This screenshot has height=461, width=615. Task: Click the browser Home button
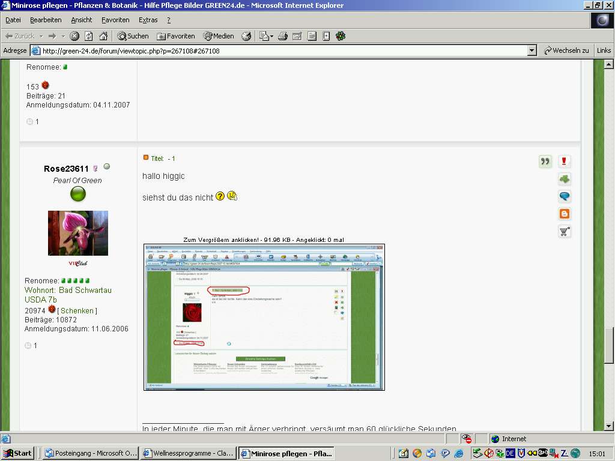tap(103, 36)
